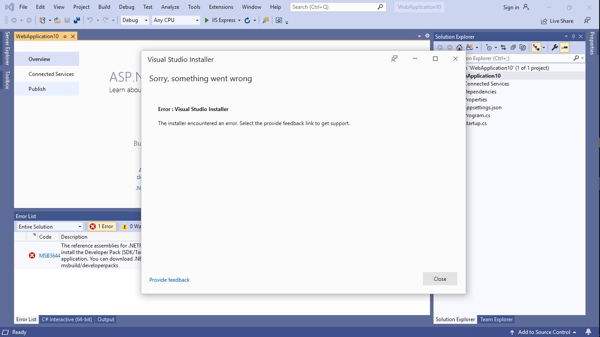
Task: Click the Send Feedback icon in installer title bar
Action: click(x=394, y=59)
